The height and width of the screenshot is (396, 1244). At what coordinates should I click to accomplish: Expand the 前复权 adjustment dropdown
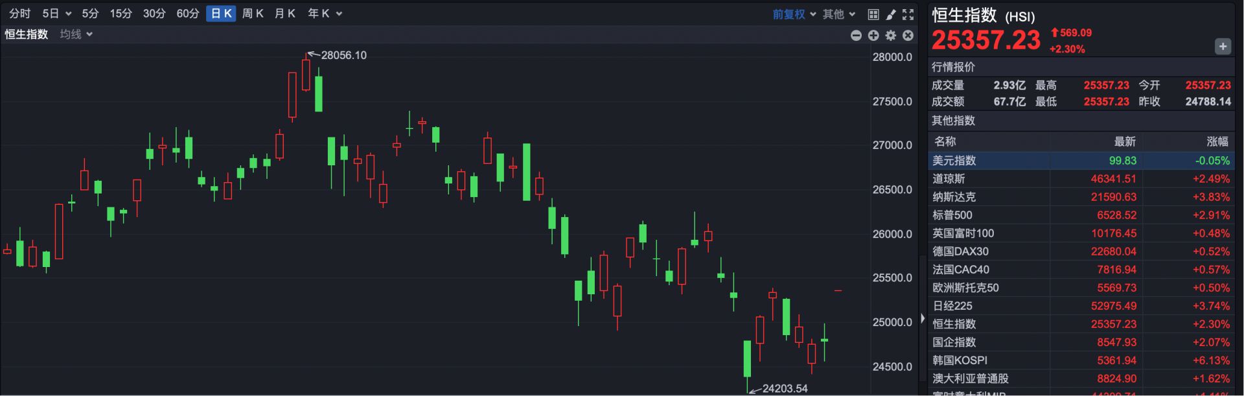[794, 14]
